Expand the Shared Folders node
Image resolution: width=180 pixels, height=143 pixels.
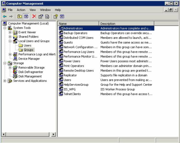[x=10, y=37]
